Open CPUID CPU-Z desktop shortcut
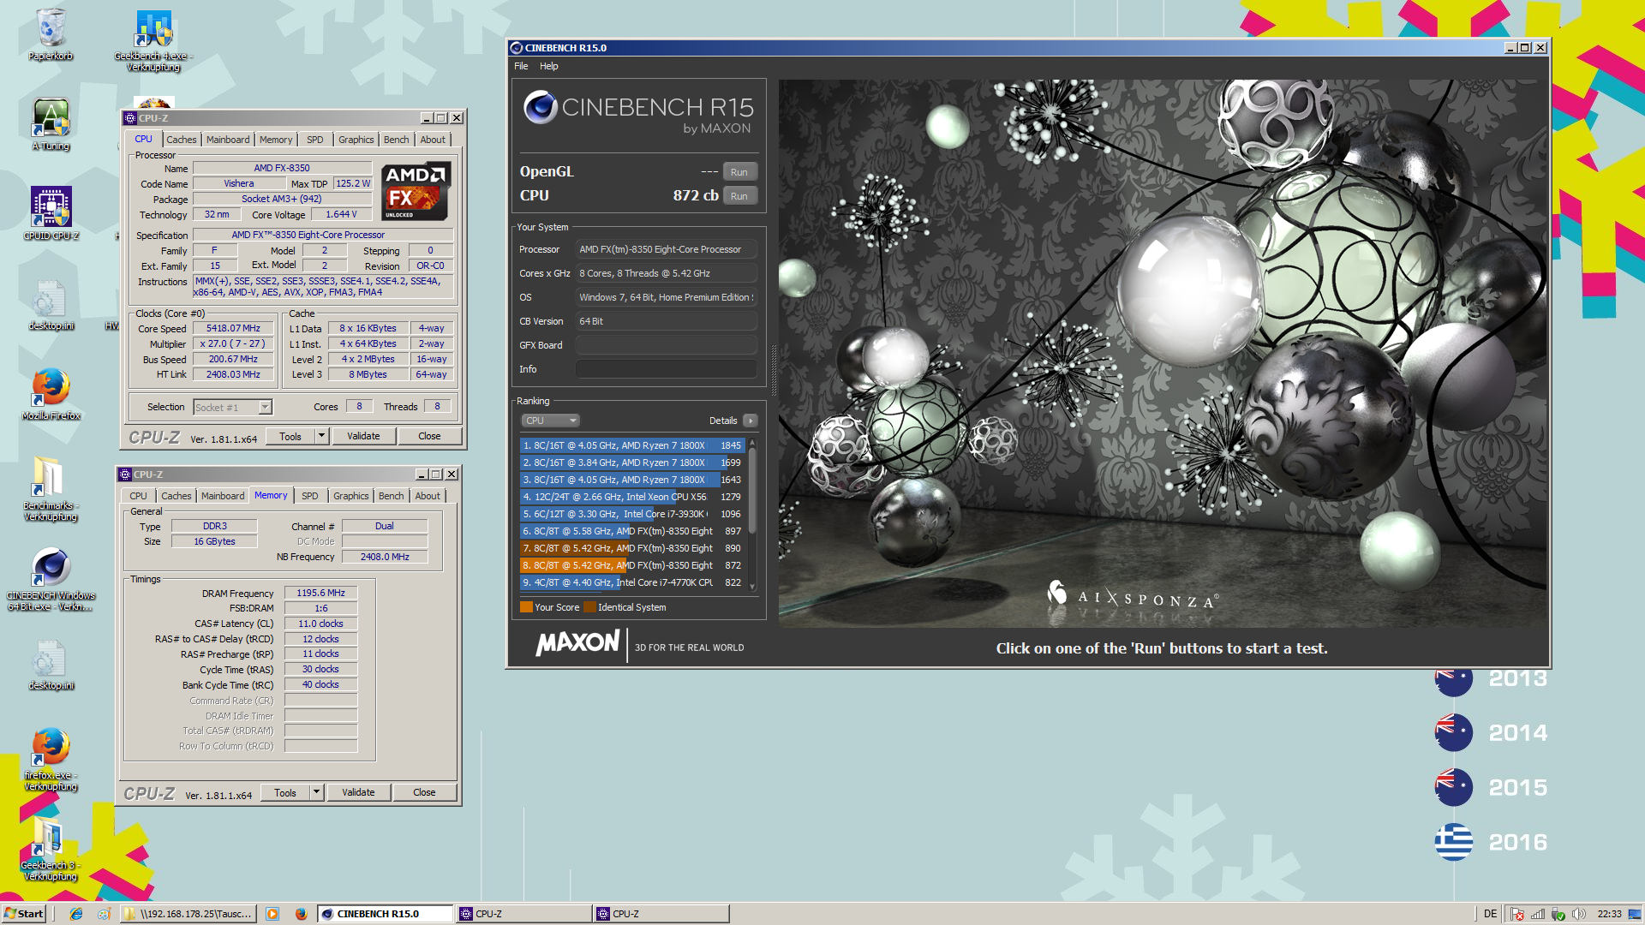This screenshot has width=1645, height=925. pos(51,214)
